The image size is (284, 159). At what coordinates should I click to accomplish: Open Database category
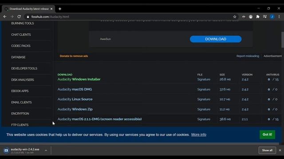(18, 57)
